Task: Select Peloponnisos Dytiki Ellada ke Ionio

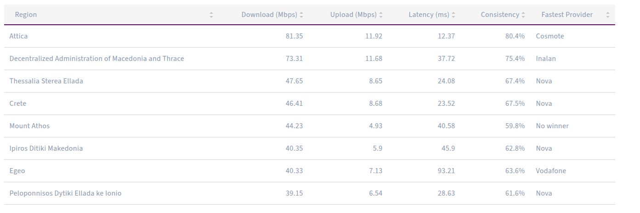Action: [x=65, y=193]
